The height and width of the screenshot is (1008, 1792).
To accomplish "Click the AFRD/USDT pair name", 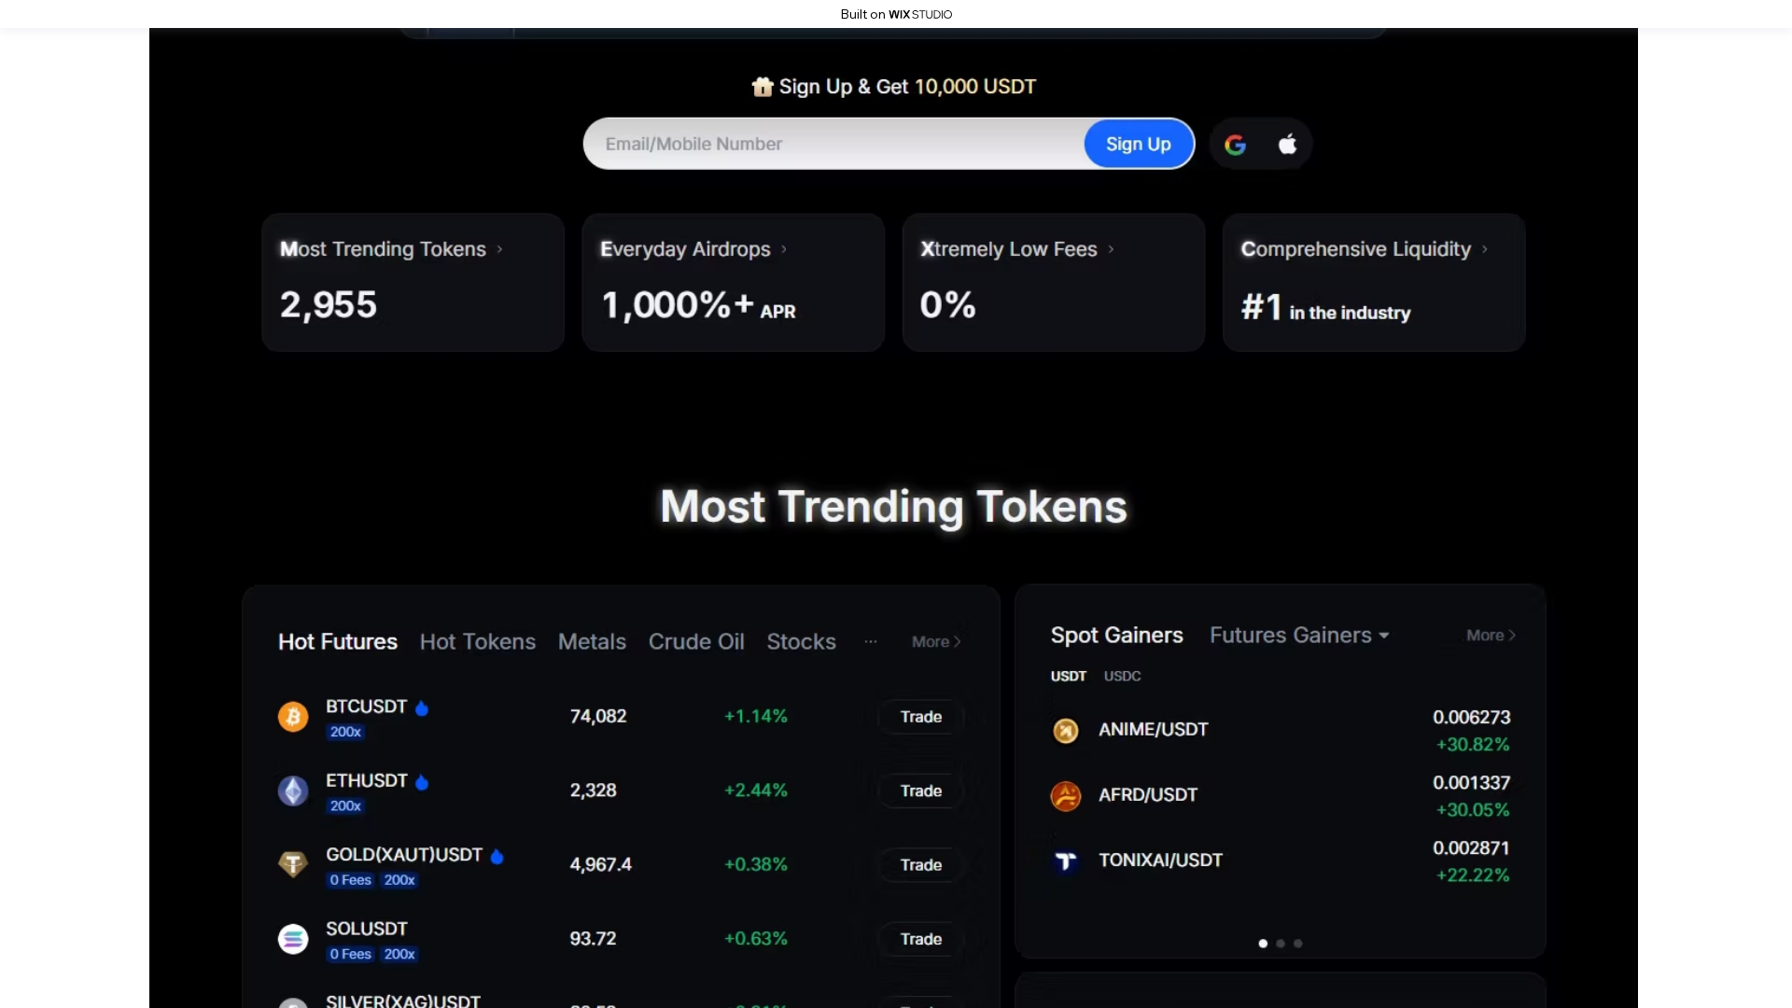I will tap(1148, 795).
